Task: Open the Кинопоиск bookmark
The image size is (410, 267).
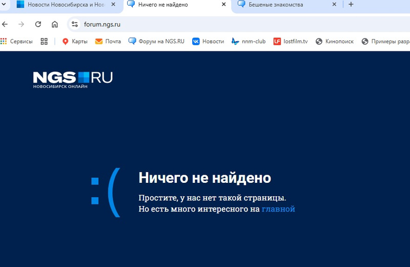Action: point(335,42)
